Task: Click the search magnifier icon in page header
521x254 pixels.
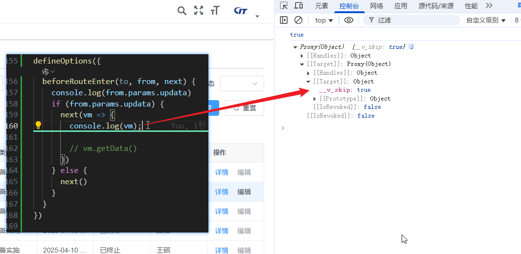Action: [x=182, y=11]
